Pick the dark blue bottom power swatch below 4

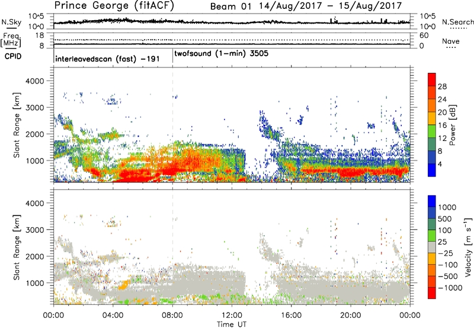pyautogui.click(x=432, y=170)
